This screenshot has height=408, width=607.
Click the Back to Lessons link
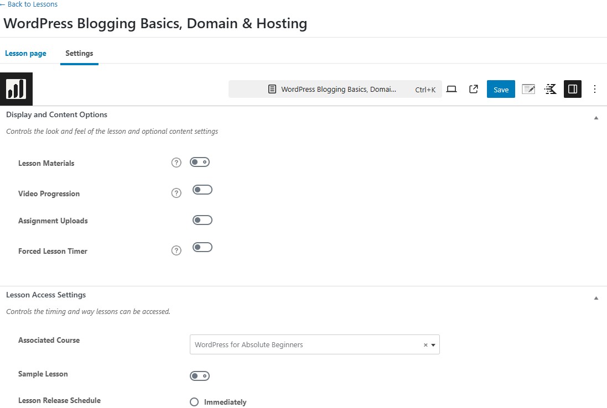click(29, 4)
